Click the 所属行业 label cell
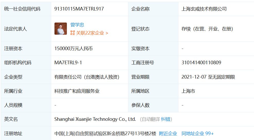The height and width of the screenshot is (140, 254). [26, 91]
